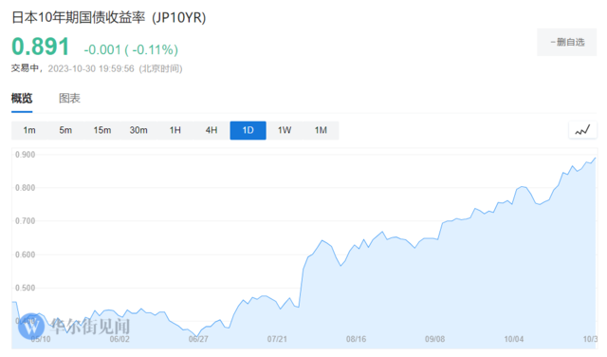Image resolution: width=607 pixels, height=357 pixels.
Task: Open the line chart type icon
Action: pyautogui.click(x=582, y=130)
